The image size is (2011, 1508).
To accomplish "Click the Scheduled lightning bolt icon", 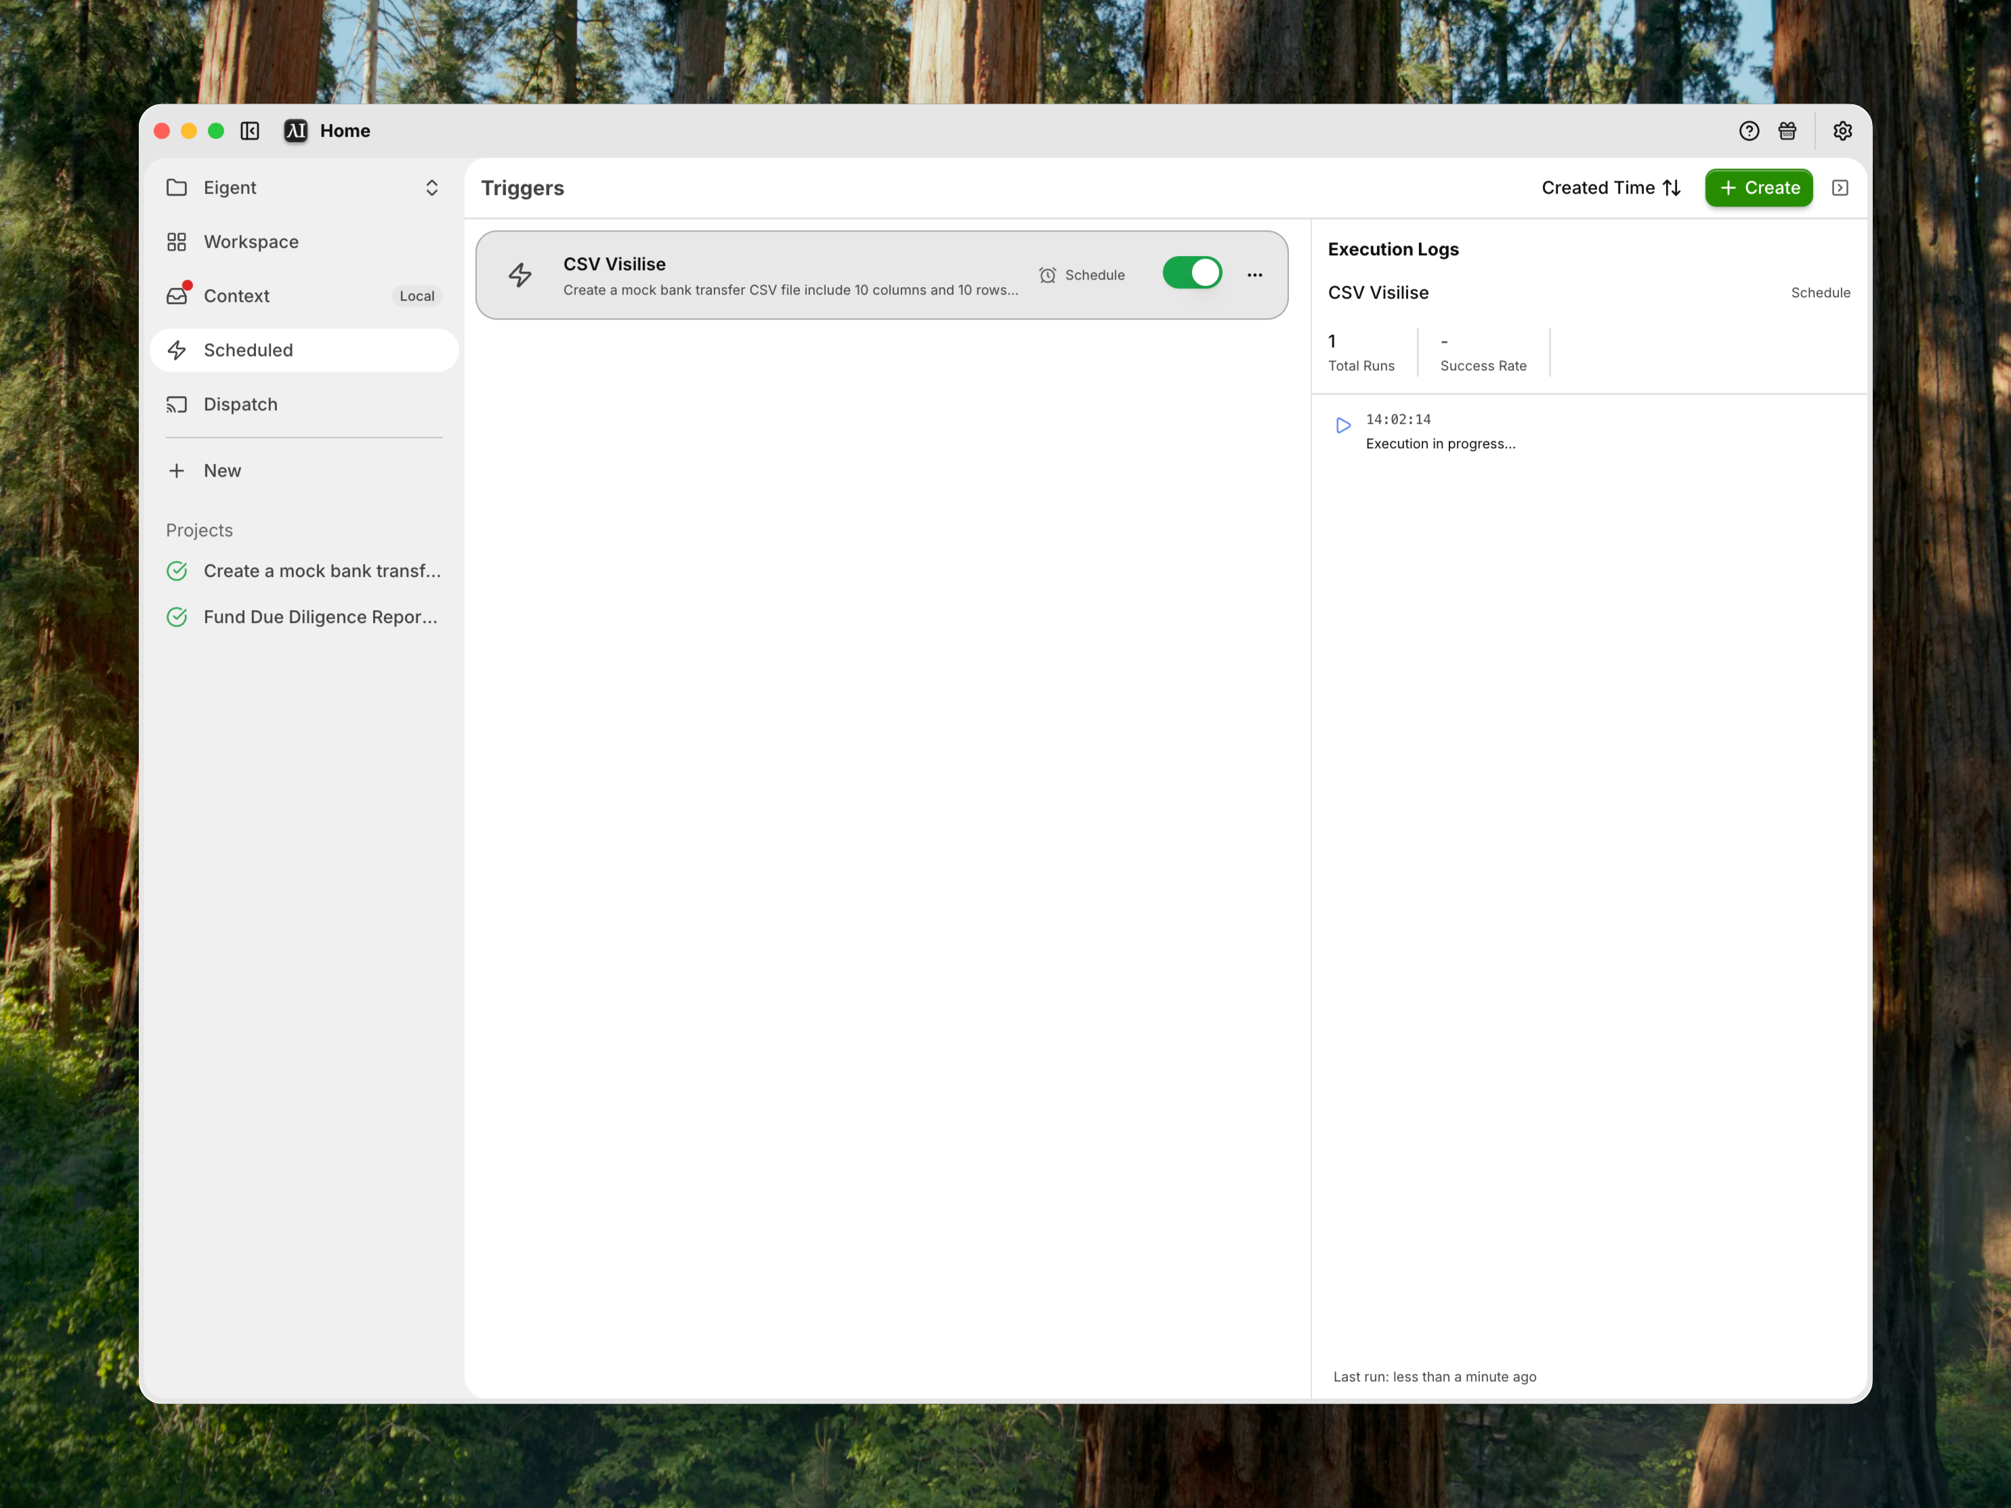I will coord(177,350).
